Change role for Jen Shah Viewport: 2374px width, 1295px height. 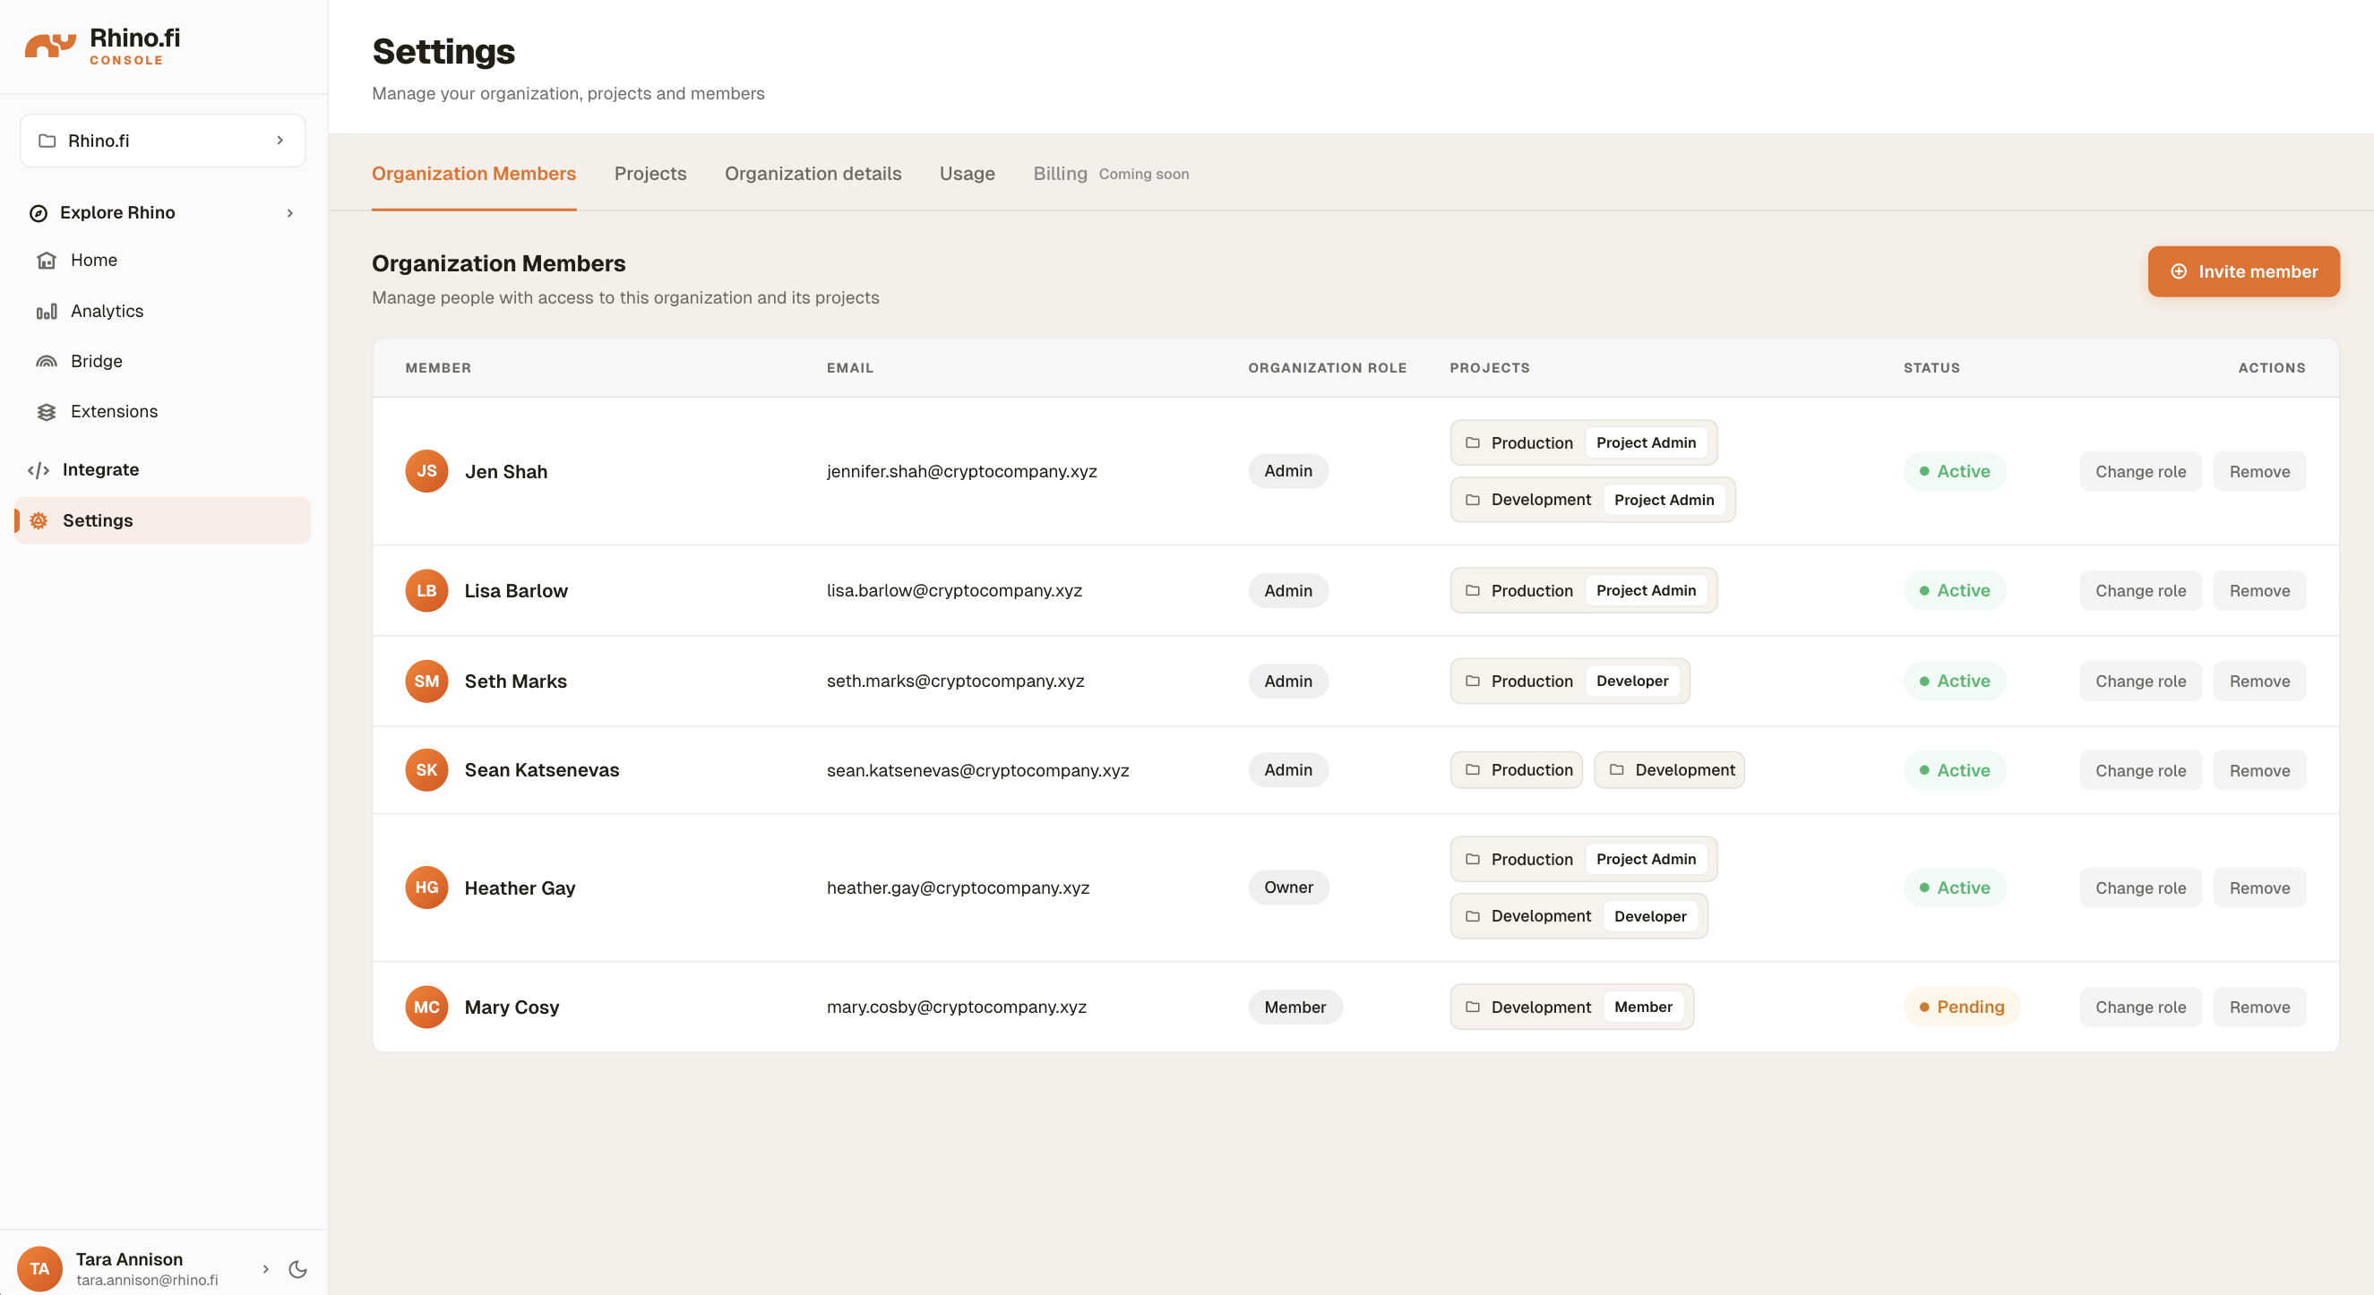[2140, 471]
